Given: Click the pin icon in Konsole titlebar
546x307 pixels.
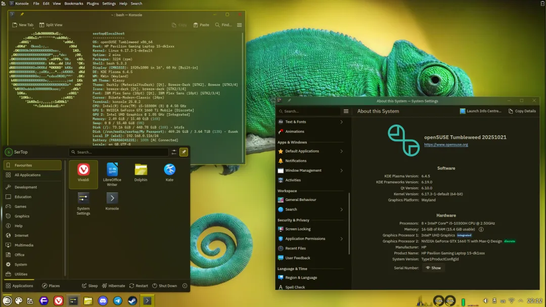Looking at the screenshot, I should tap(22, 15).
